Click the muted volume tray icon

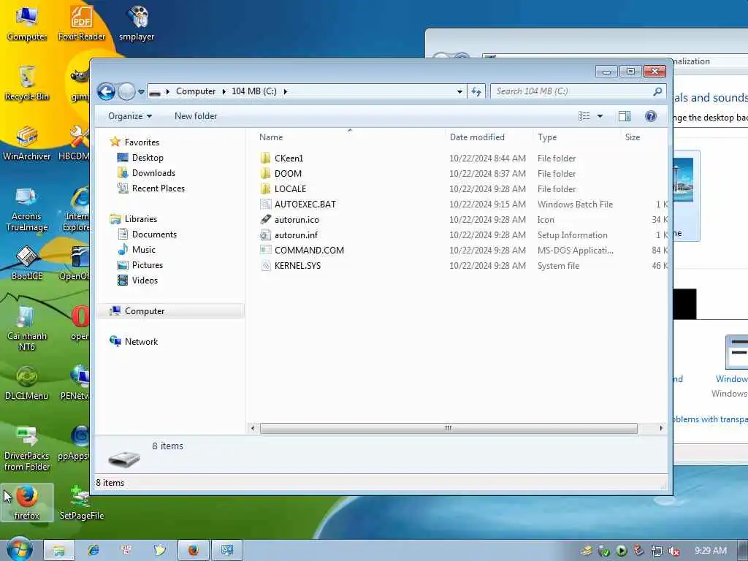coord(674,552)
